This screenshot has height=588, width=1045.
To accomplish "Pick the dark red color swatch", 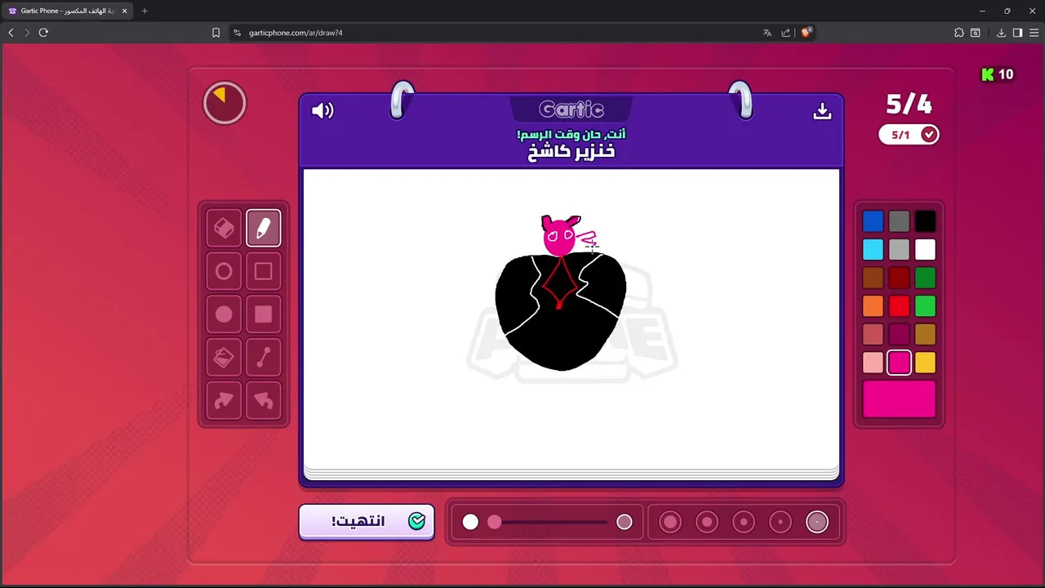I will [899, 278].
